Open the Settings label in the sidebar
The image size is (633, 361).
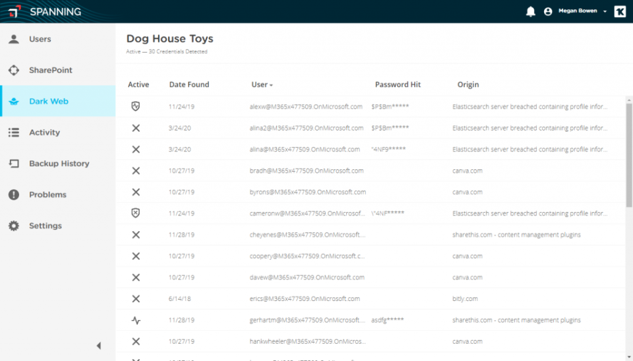click(x=45, y=225)
